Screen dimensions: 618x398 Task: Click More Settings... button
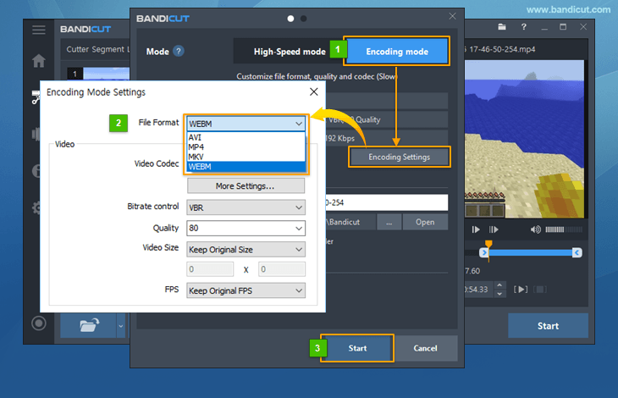click(246, 185)
